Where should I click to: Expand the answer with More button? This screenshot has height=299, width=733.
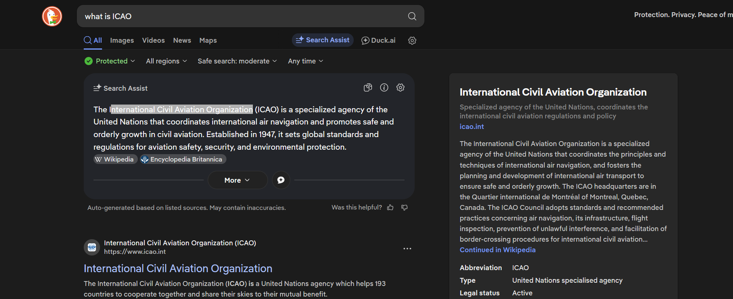pos(237,180)
